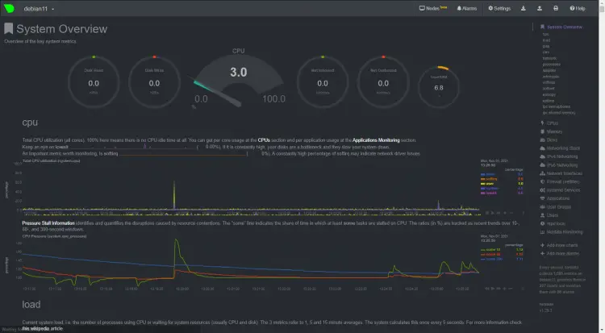Go to entropy subsection in sidebar
Screen dimensions: 605x333
tap(549, 94)
